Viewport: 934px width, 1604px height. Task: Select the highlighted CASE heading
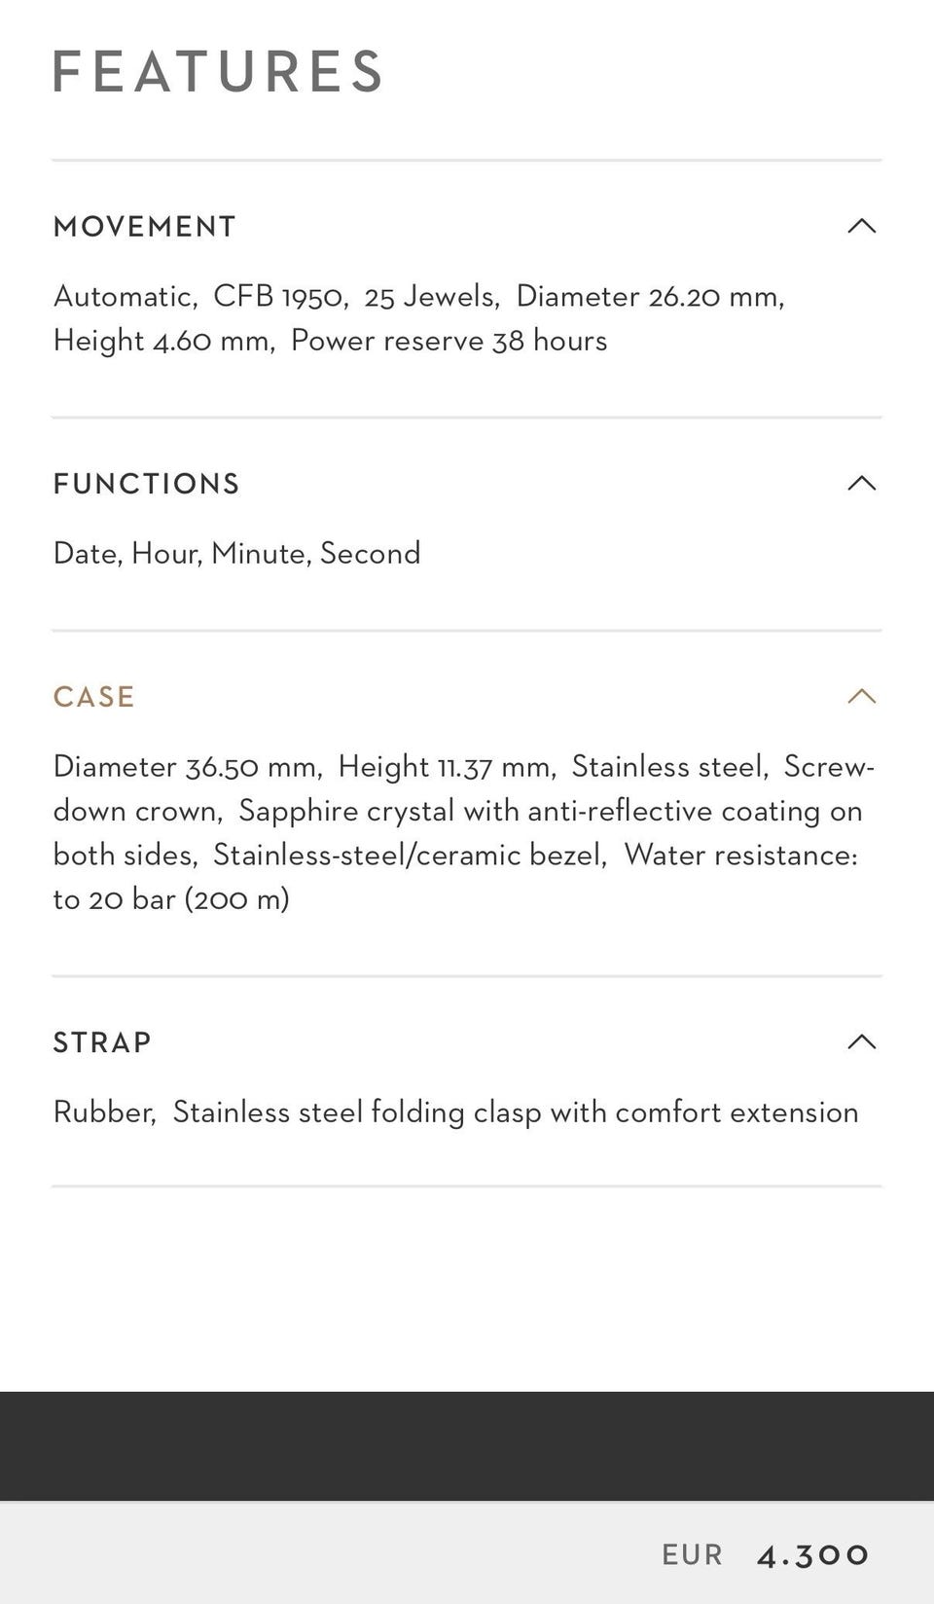pyautogui.click(x=93, y=697)
